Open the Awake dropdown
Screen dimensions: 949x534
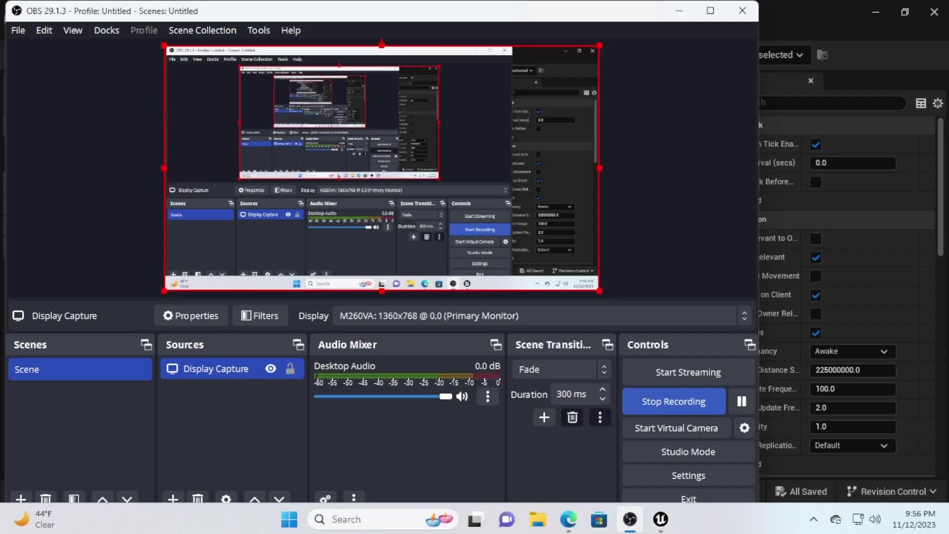coord(852,352)
